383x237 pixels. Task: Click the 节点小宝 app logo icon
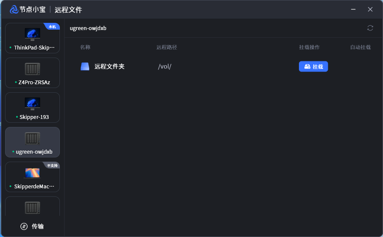tap(14, 9)
